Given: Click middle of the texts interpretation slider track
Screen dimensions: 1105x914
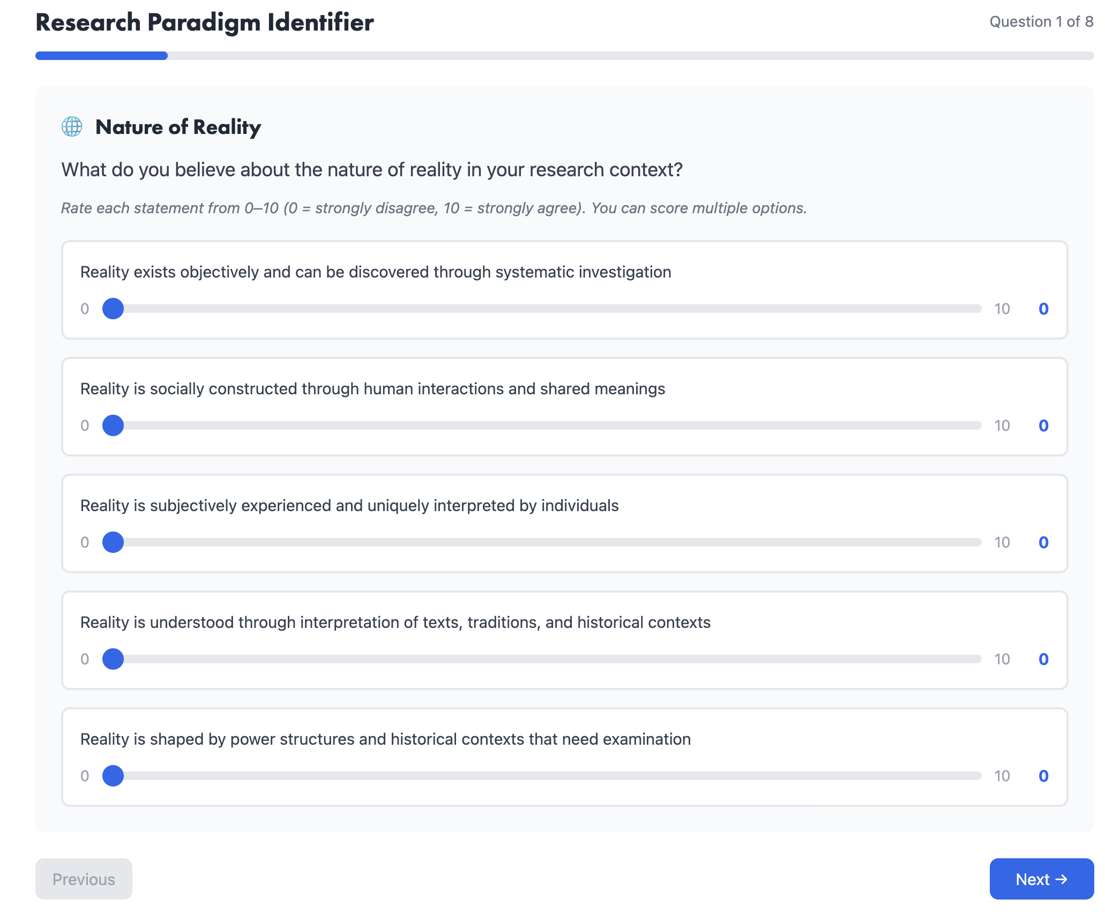Looking at the screenshot, I should (542, 659).
